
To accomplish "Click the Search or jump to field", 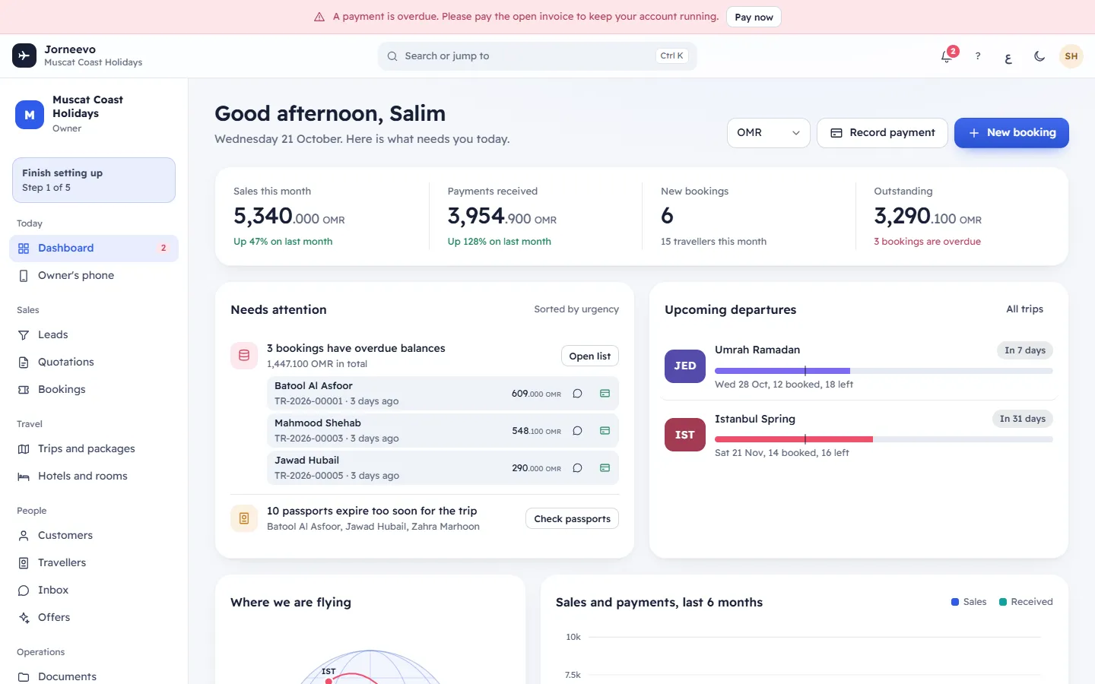I will click(538, 56).
